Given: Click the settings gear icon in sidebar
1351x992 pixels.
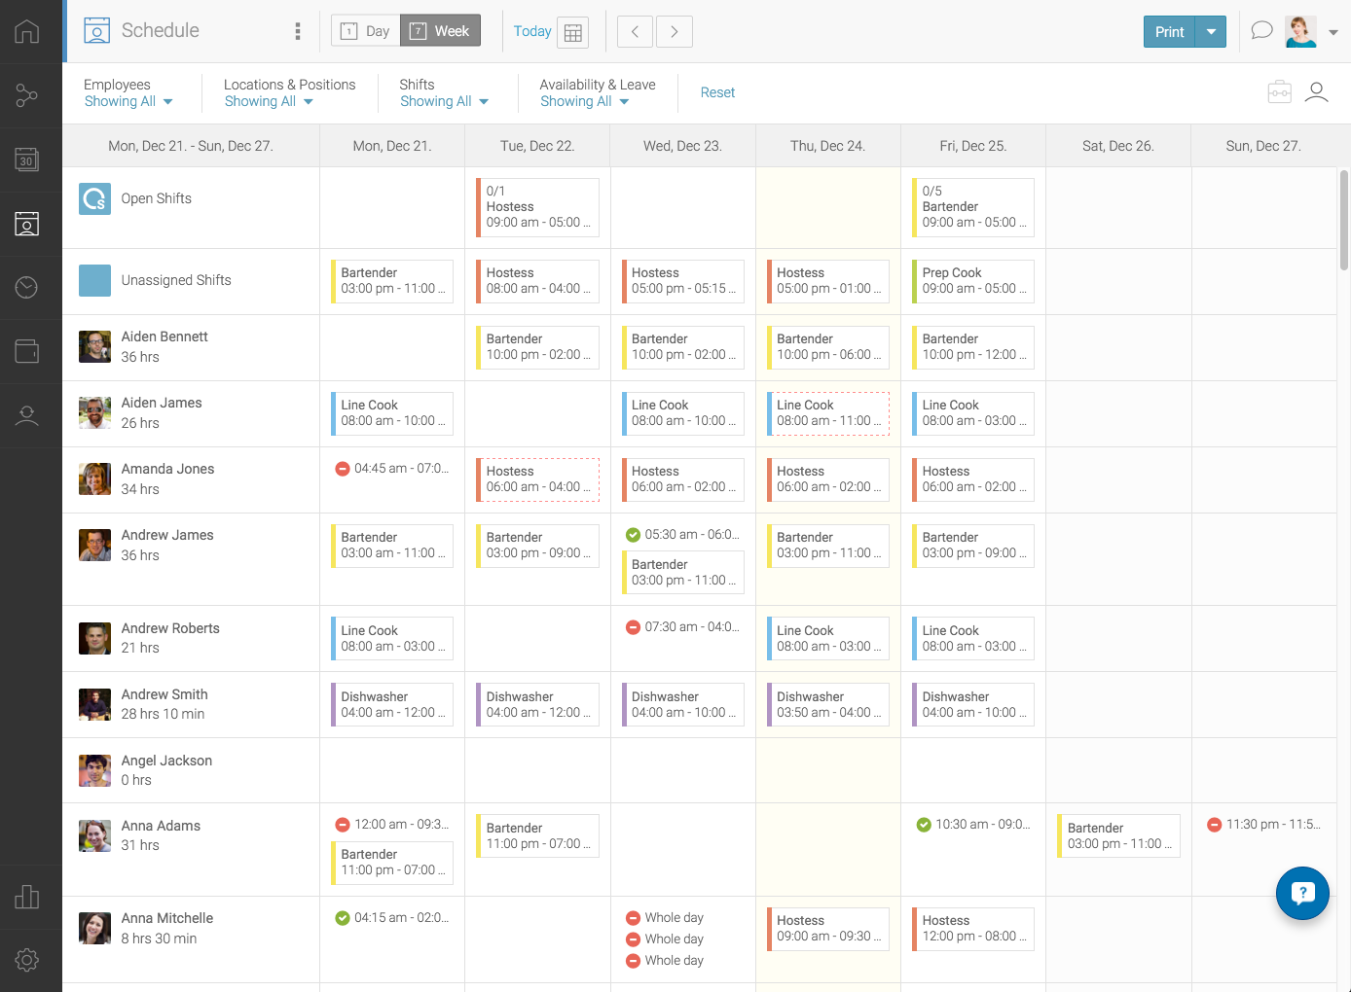Looking at the screenshot, I should [x=27, y=960].
